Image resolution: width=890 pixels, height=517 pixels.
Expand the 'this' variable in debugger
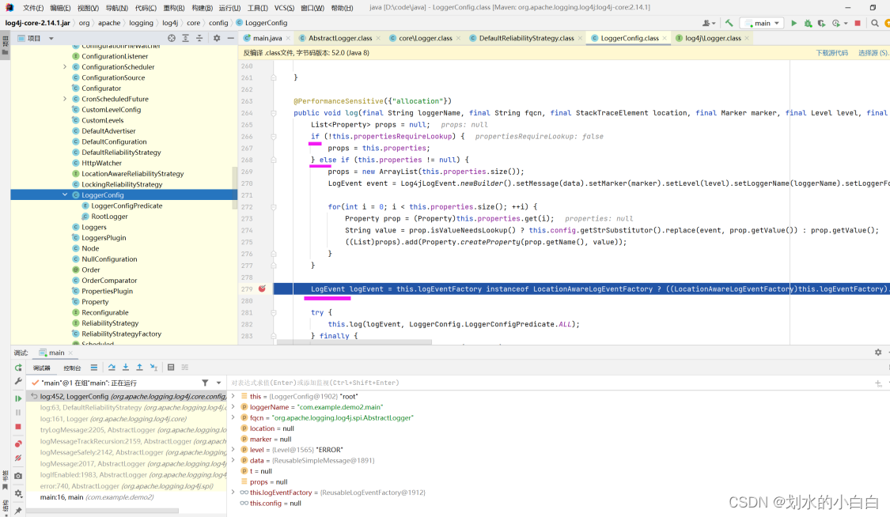(233, 396)
